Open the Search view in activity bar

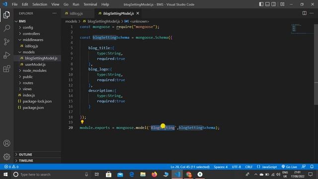coord(6,28)
